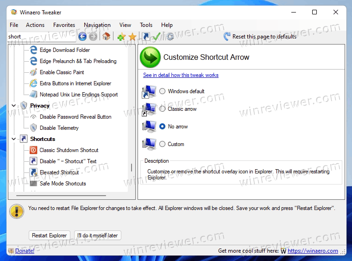The image size is (352, 261).
Task: Go to Home page house icon
Action: [106, 36]
